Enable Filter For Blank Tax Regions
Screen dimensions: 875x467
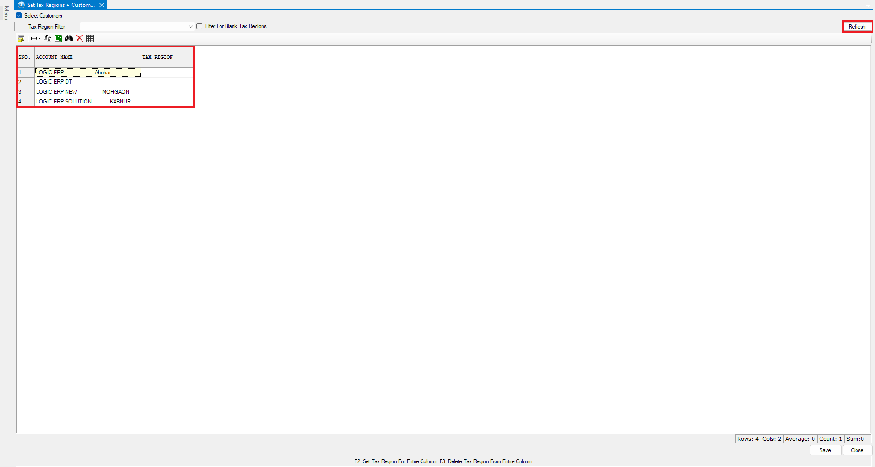click(x=200, y=26)
